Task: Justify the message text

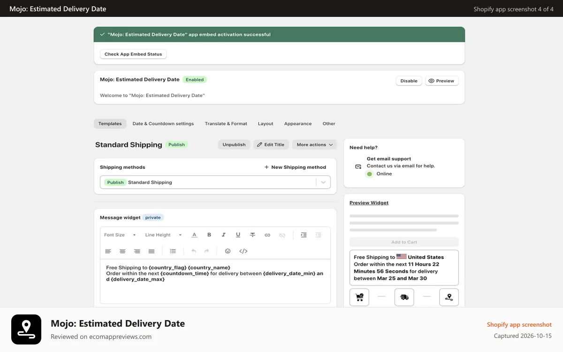Action: 152,251
